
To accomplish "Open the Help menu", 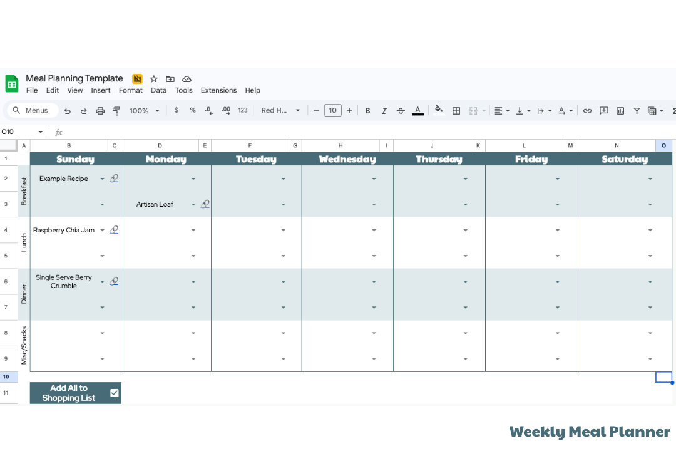I will (x=253, y=90).
